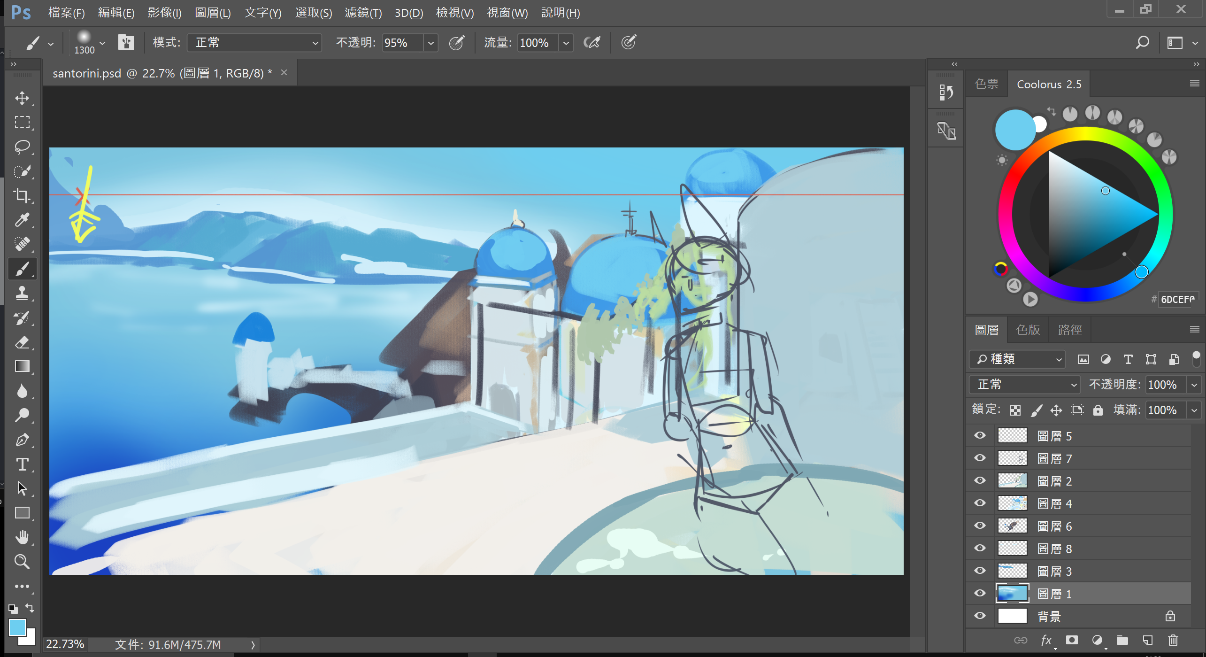
Task: Switch to the 色票 swatches tab
Action: pyautogui.click(x=987, y=84)
